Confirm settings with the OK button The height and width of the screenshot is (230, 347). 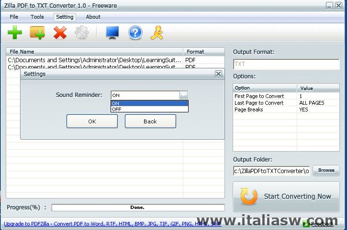(92, 121)
